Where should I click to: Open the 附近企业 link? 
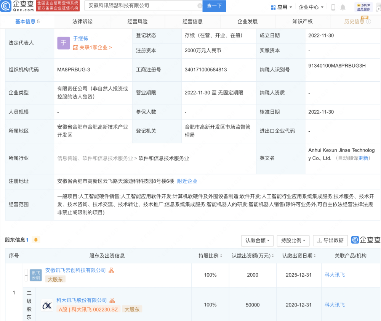(187, 181)
